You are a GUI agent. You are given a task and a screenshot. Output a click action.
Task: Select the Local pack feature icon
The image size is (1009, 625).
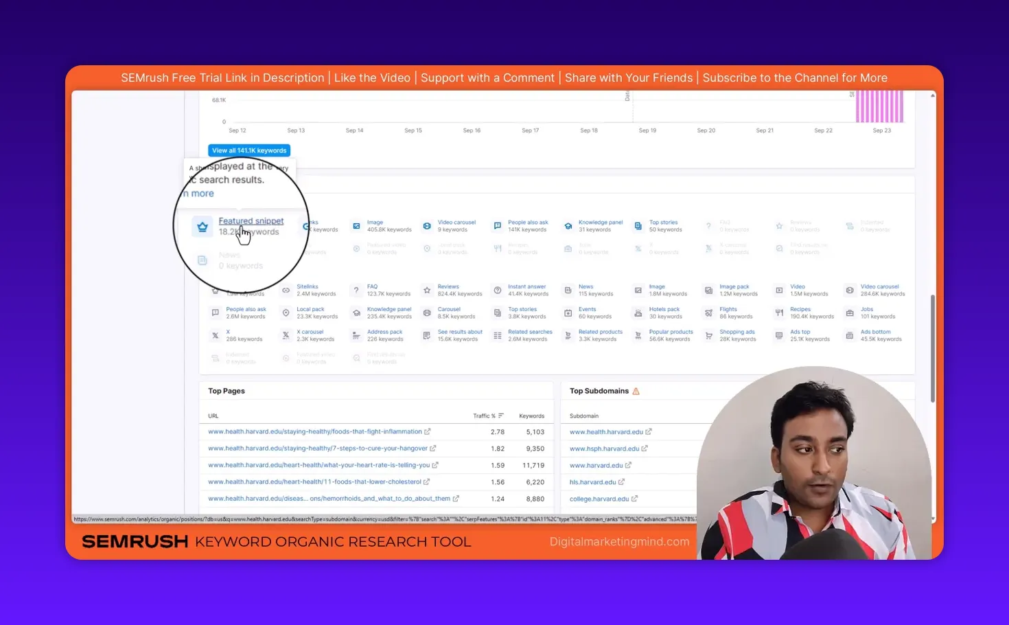(286, 312)
